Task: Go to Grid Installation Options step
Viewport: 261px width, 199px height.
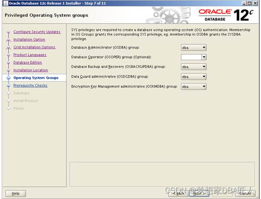Action: 34,47
